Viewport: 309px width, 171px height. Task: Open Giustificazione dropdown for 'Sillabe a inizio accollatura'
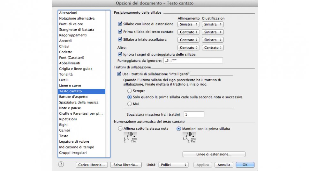(x=212, y=40)
